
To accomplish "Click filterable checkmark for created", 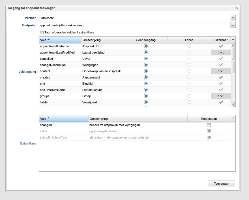I will click(221, 77).
